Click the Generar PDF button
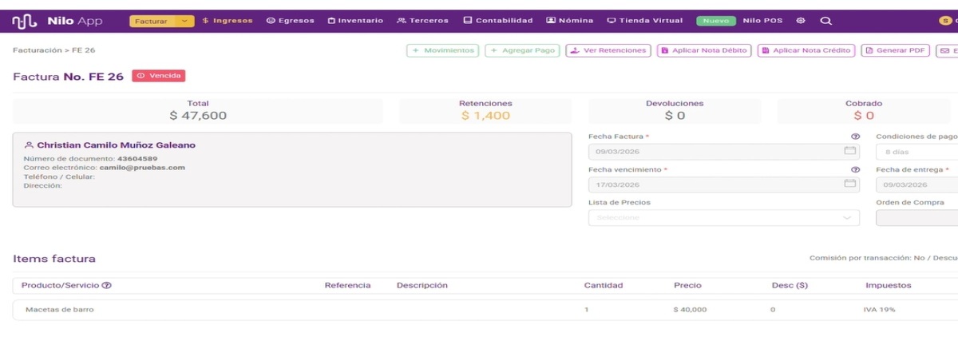 (x=895, y=50)
